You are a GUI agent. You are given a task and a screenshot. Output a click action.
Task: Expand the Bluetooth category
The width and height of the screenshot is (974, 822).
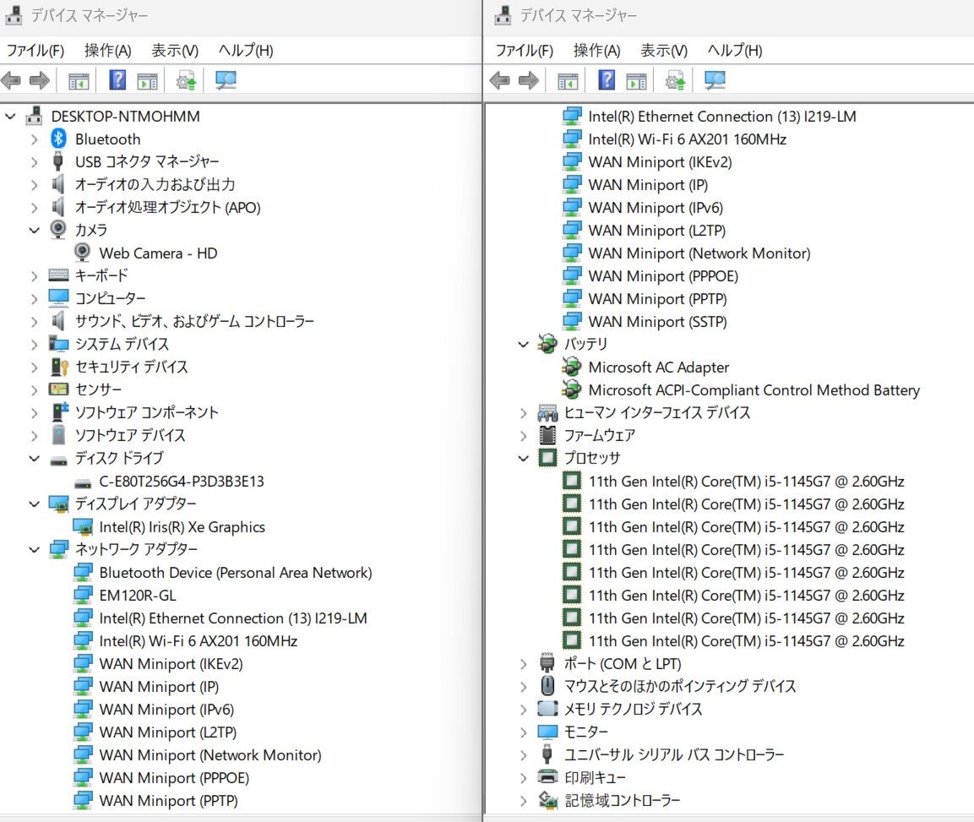click(x=34, y=139)
